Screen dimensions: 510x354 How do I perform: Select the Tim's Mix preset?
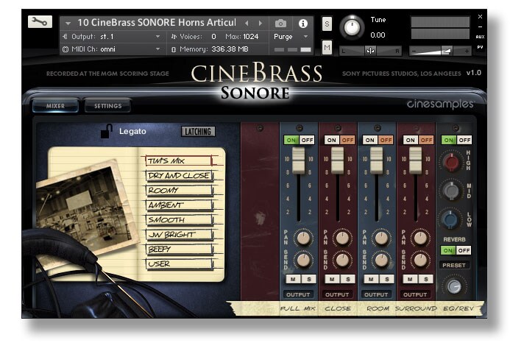tap(178, 160)
